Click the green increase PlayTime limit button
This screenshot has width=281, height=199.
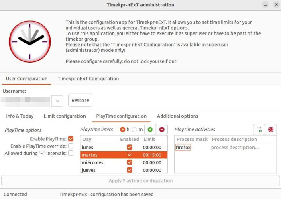tap(150, 130)
